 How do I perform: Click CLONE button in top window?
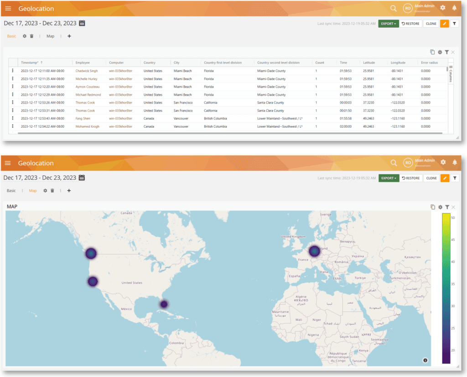point(431,24)
